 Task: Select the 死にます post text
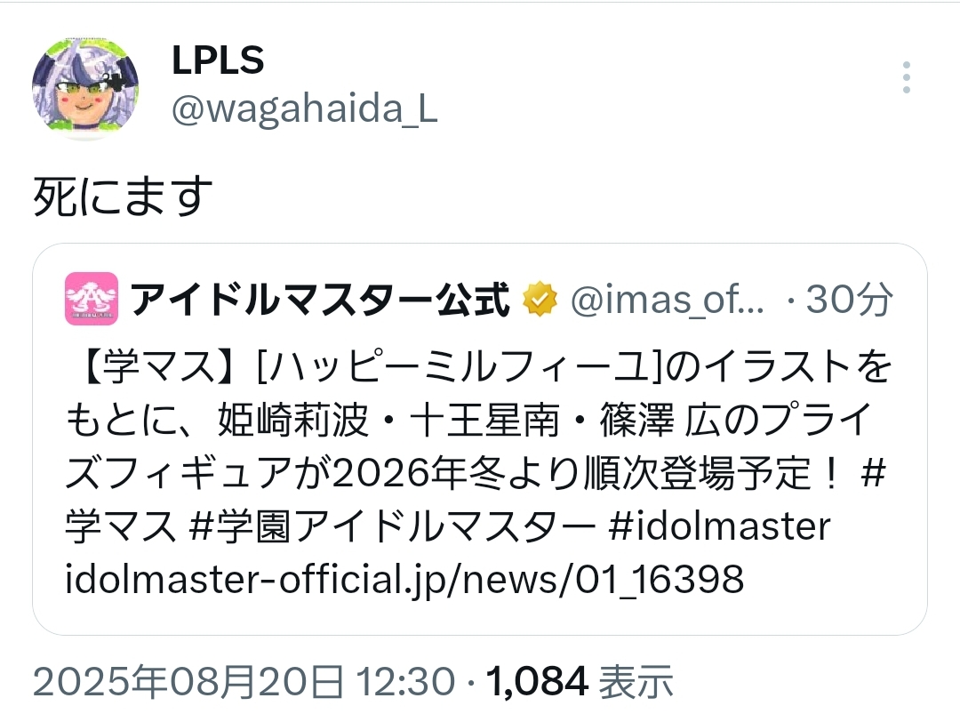pyautogui.click(x=123, y=197)
